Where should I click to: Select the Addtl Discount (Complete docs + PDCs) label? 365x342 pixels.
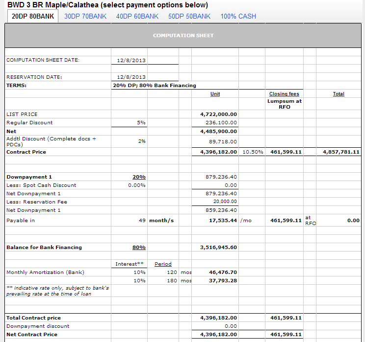51,141
